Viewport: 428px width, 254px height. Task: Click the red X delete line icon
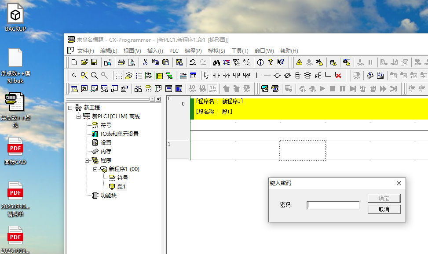[x=338, y=76]
